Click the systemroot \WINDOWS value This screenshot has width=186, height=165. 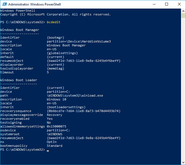pyautogui.click(x=55, y=134)
